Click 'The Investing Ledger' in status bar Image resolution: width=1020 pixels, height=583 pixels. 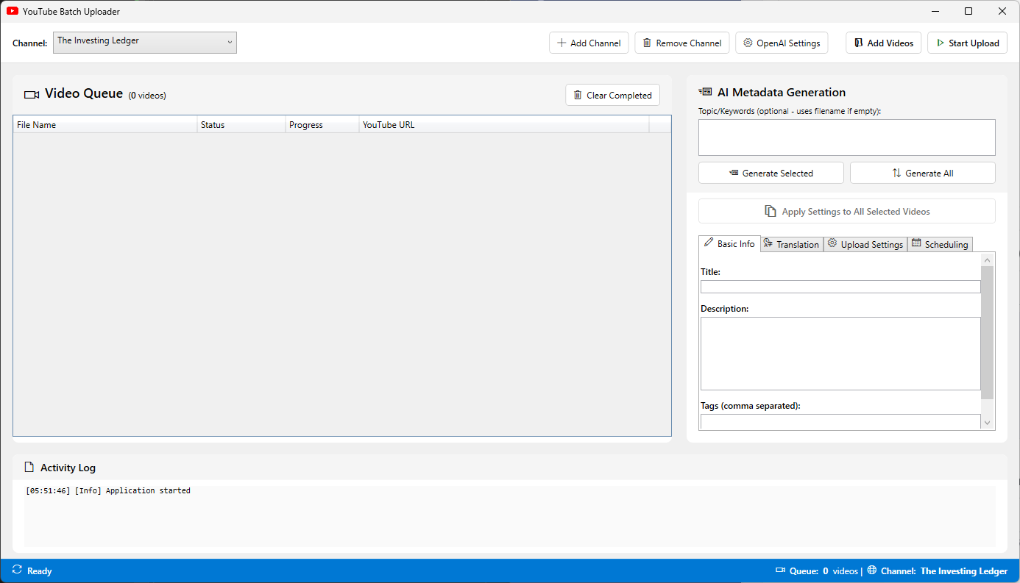[963, 571]
